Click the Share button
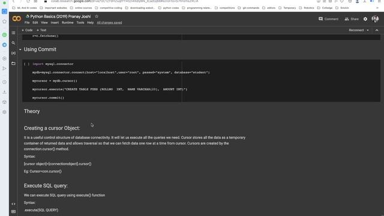Image resolution: width=384 pixels, height=216 pixels. pyautogui.click(x=352, y=19)
